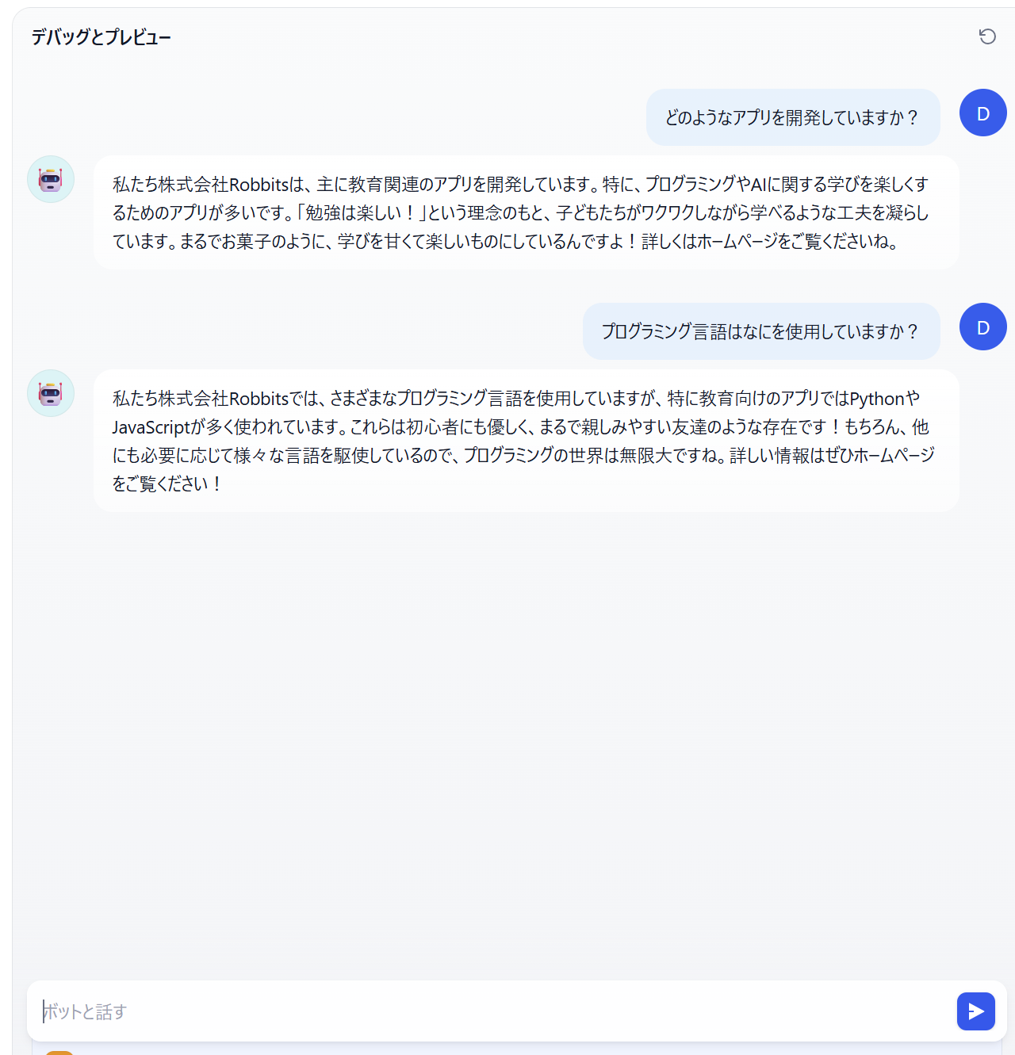The height and width of the screenshot is (1055, 1015).
Task: Click the bot reply about 教育関連のアプリ
Action: tap(527, 212)
